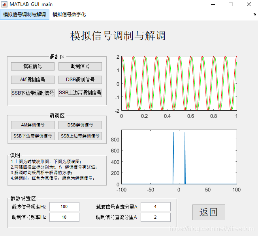The image size is (258, 236).
Task: Show the AM调制信号 waveform
Action: 33,80
